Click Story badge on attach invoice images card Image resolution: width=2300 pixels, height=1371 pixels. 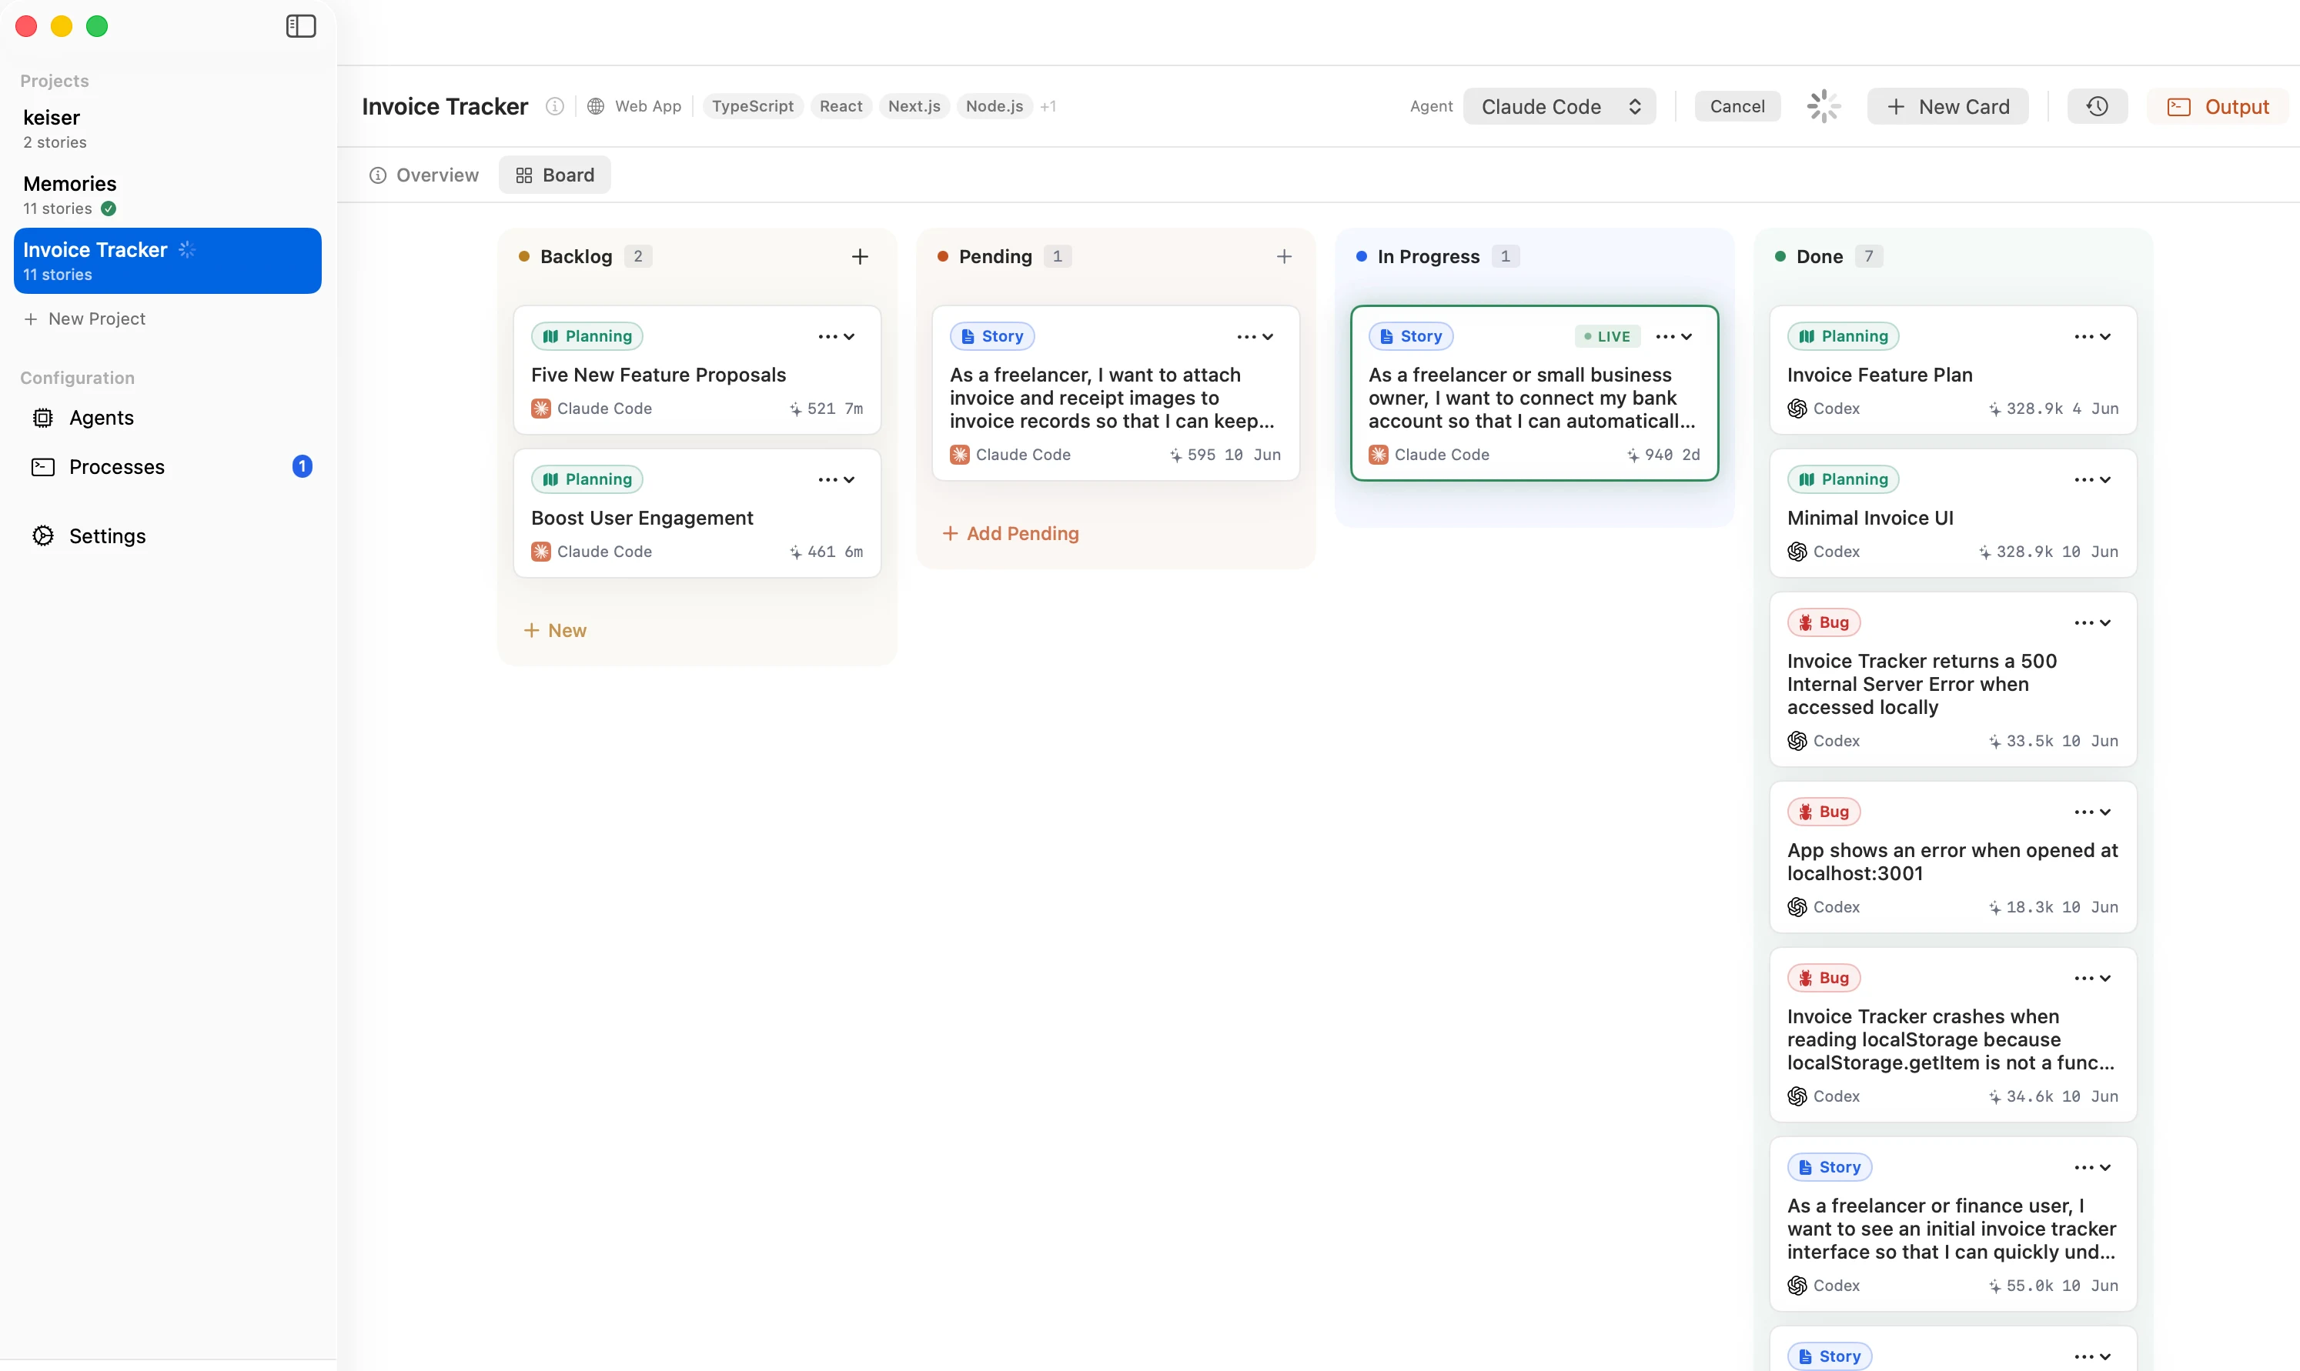pos(991,336)
